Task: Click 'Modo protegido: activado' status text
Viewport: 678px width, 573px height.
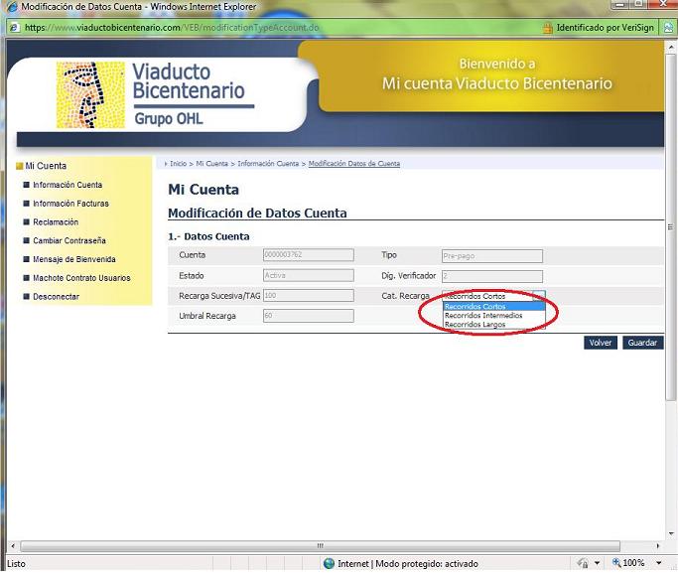Action: tap(427, 563)
